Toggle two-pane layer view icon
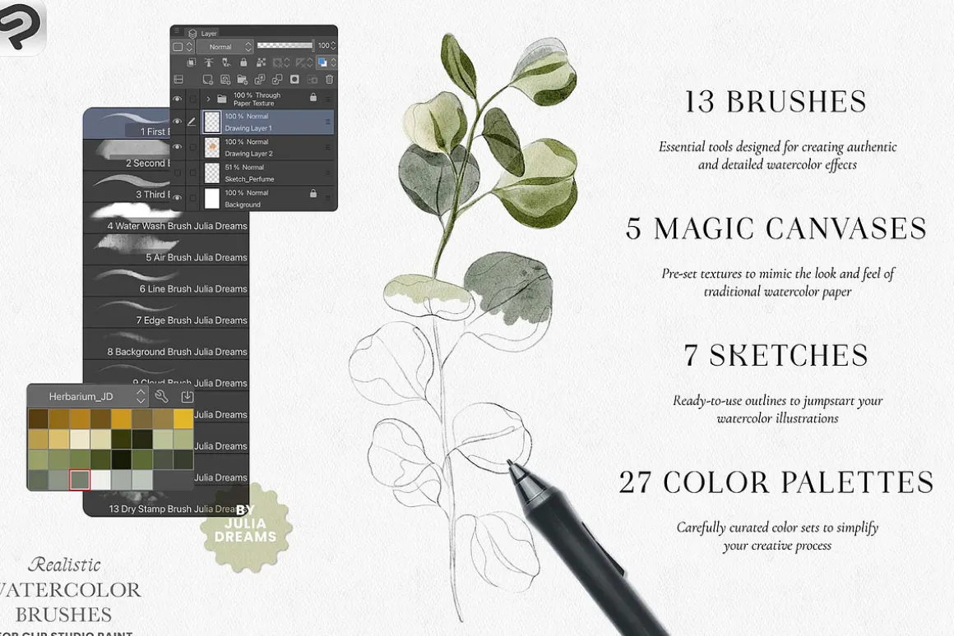The image size is (954, 636). pos(178,79)
